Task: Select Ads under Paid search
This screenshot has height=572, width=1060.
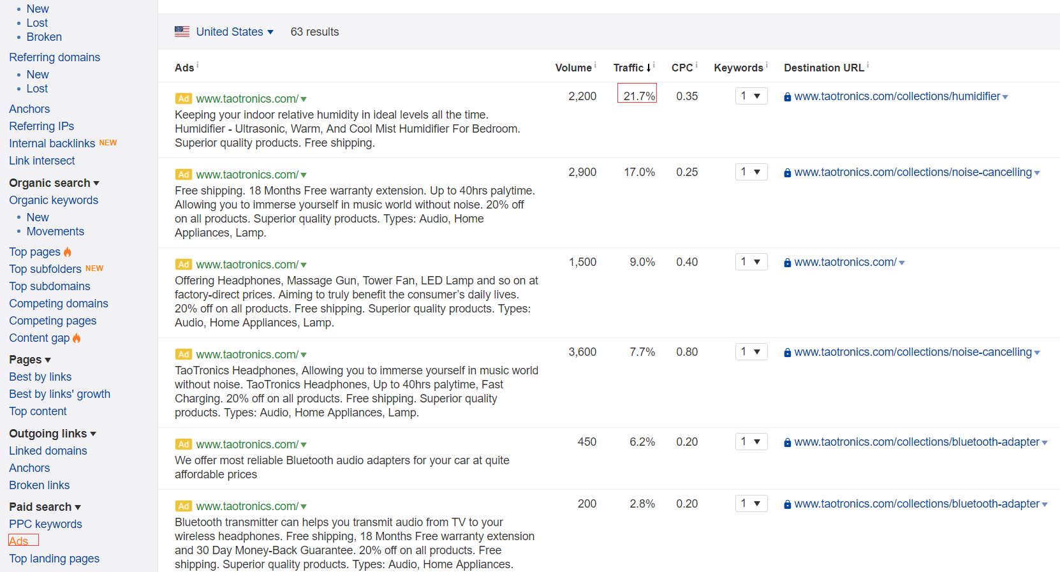Action: pos(18,541)
